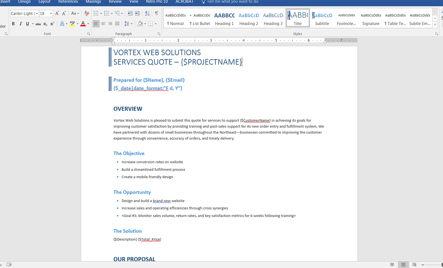Screen dimensions: 443x268
Task: Toggle underline formatting
Action: [27, 24]
